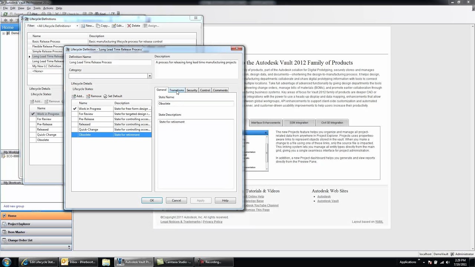Click State Description text area

pos(196,154)
